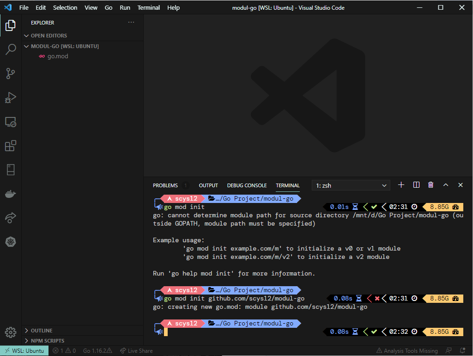Open the Extensions view
The width and height of the screenshot is (473, 356).
click(11, 146)
